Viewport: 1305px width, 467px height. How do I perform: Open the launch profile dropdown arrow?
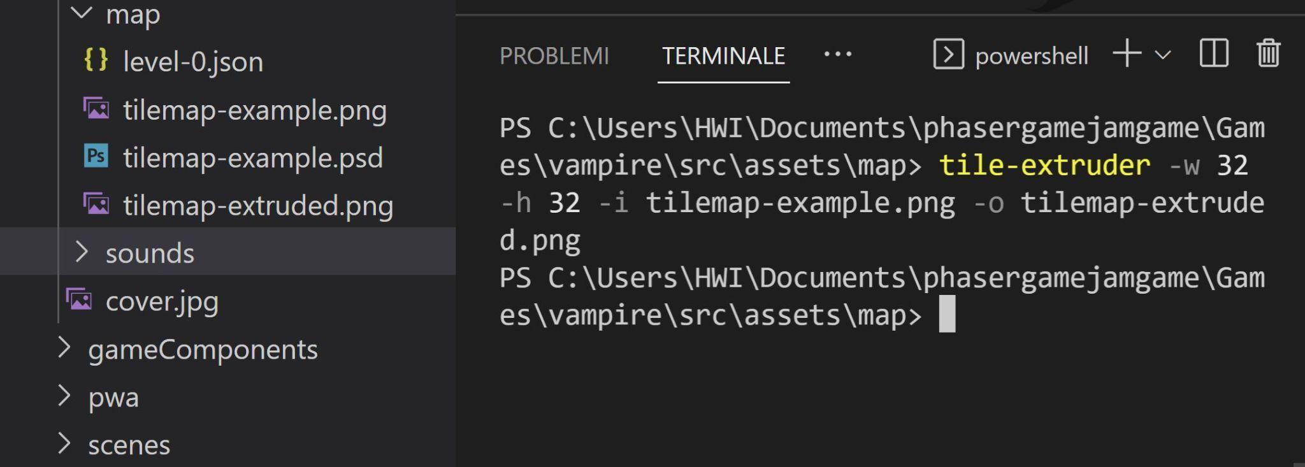click(x=1163, y=55)
